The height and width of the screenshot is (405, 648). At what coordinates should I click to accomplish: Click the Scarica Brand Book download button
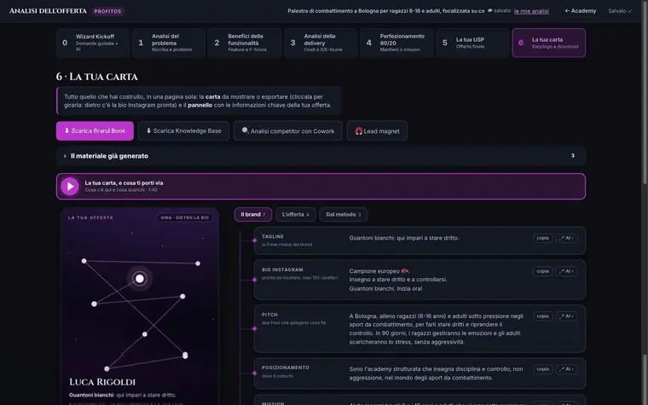[95, 130]
